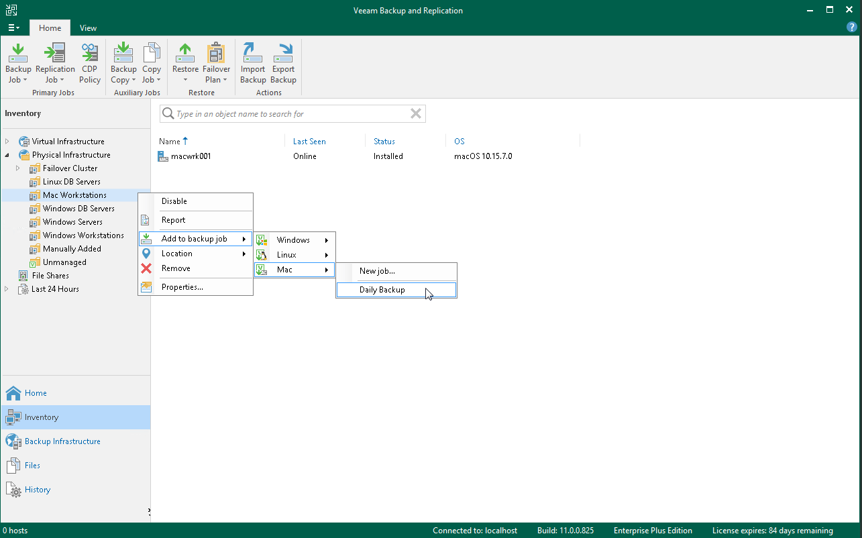
Task: Switch to the View tab
Action: click(88, 28)
